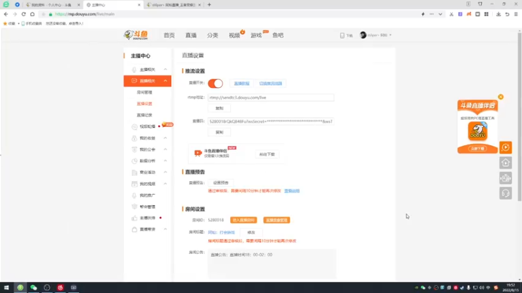Open the orange live-play floating icon
This screenshot has width=522, height=293.
coord(505,147)
